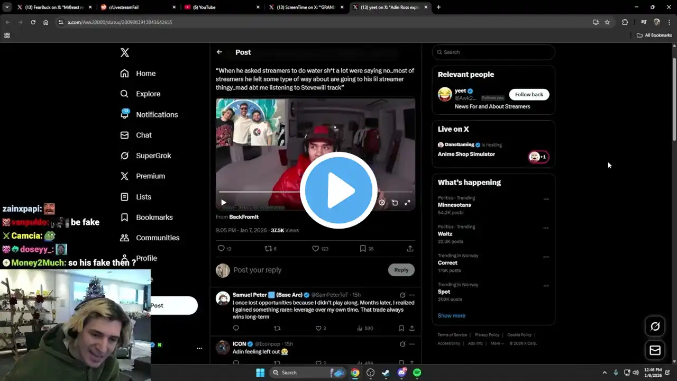Screen dimensions: 677x381
Task: Open the BackFromIt source link
Action: [244, 217]
